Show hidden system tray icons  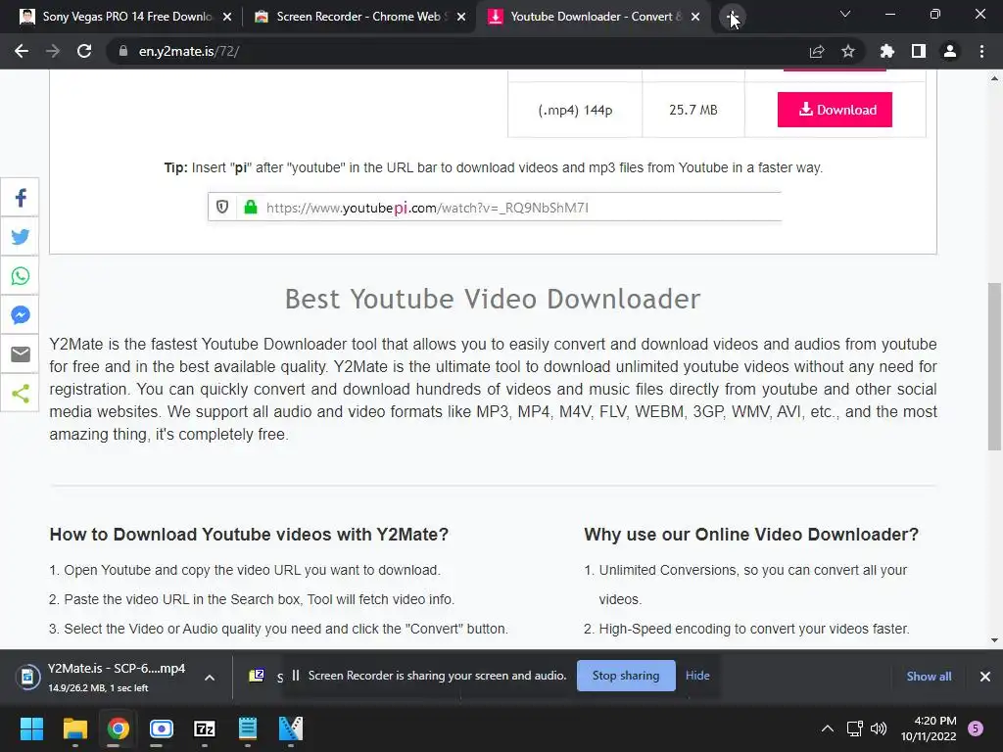tap(827, 728)
